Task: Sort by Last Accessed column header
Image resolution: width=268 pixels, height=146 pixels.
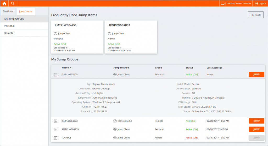Action: (x=215, y=68)
